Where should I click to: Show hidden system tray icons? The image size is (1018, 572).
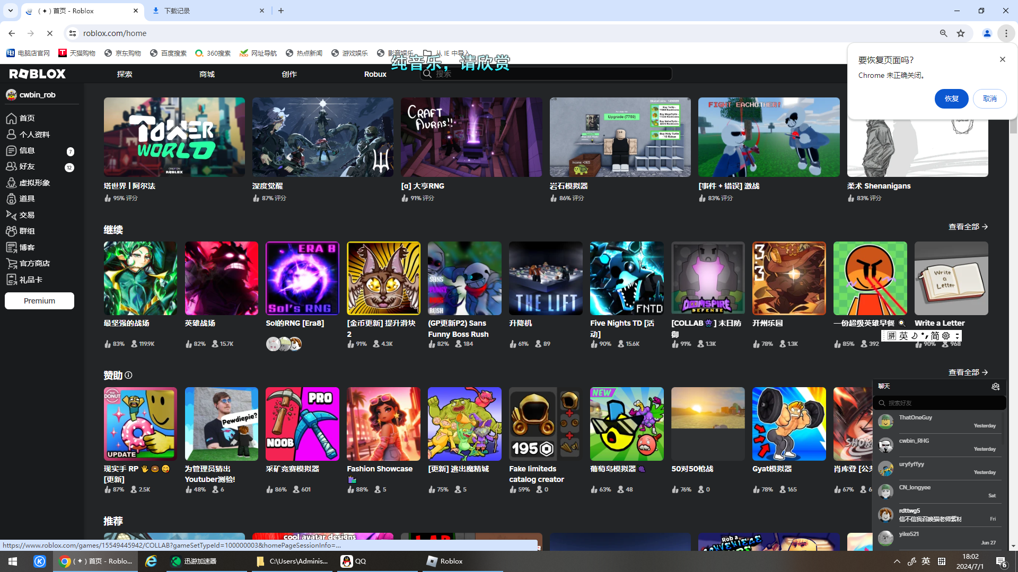(897, 561)
